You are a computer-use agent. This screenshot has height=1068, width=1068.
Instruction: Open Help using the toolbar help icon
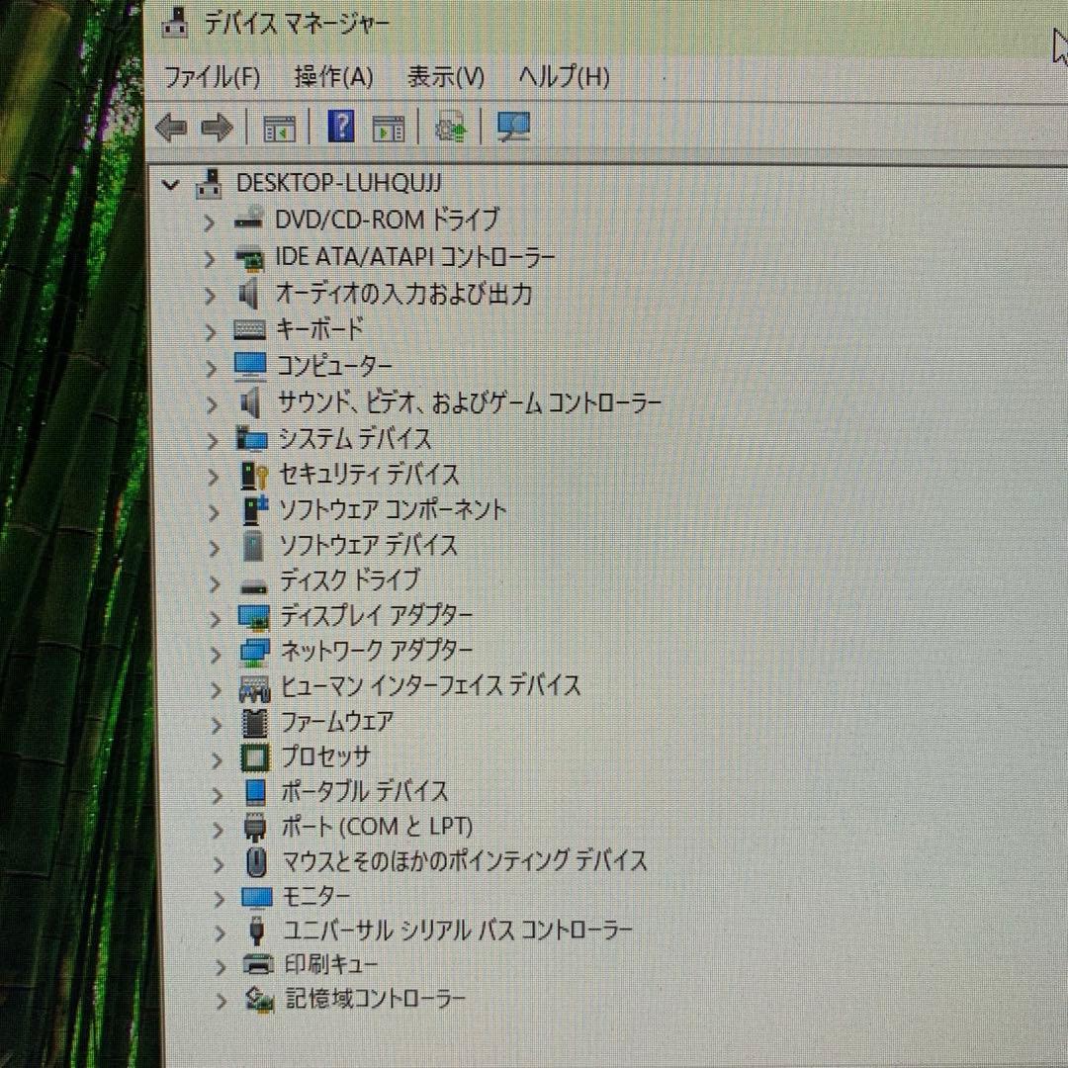tap(339, 127)
